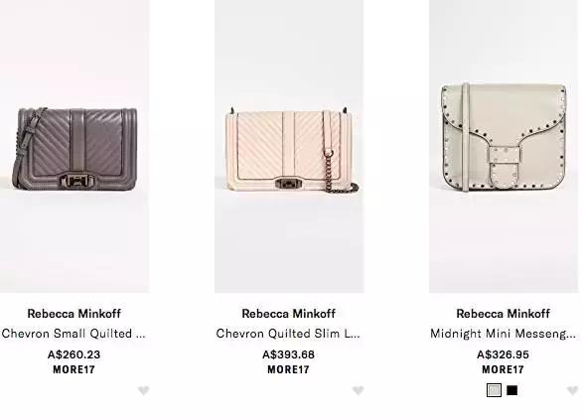Open Rebecca Minkoff brand link for pink bag
Screen dimensions: 583x420
pyautogui.click(x=289, y=314)
